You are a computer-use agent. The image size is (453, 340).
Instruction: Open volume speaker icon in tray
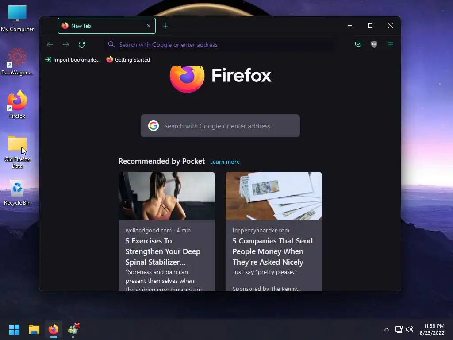(x=410, y=329)
